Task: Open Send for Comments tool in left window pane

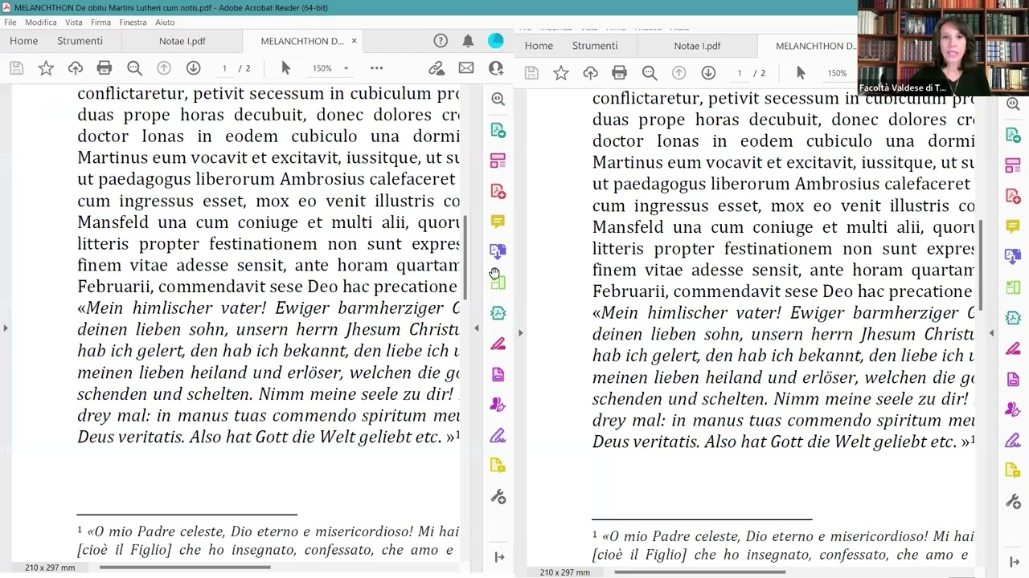Action: point(498,466)
